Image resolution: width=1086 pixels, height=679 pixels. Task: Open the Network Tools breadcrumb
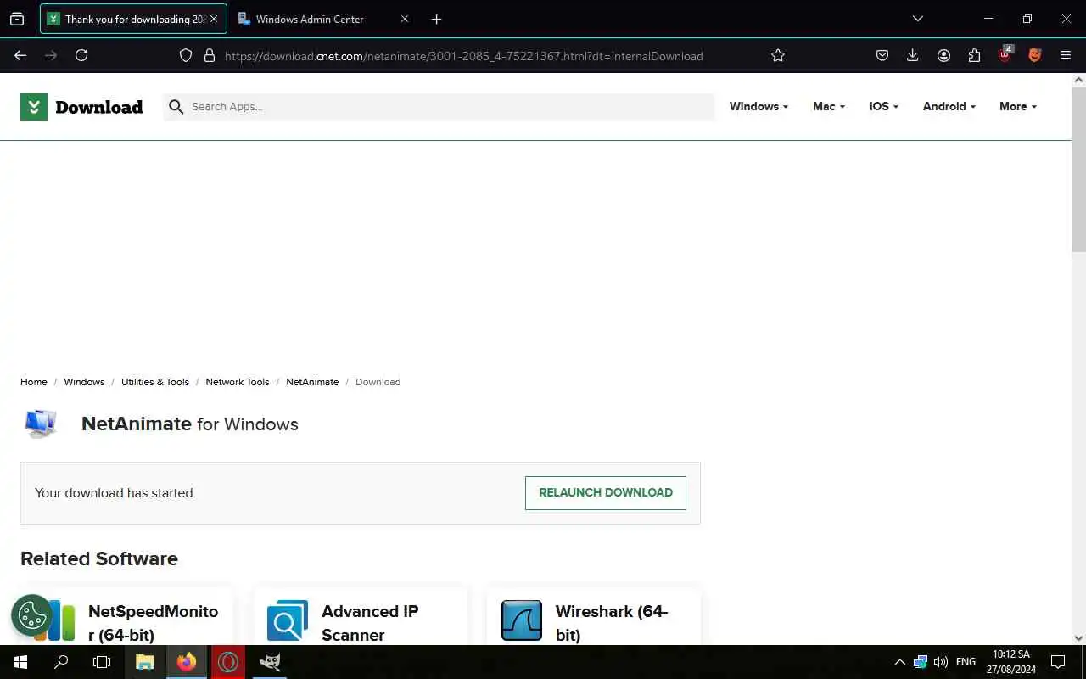(x=238, y=382)
